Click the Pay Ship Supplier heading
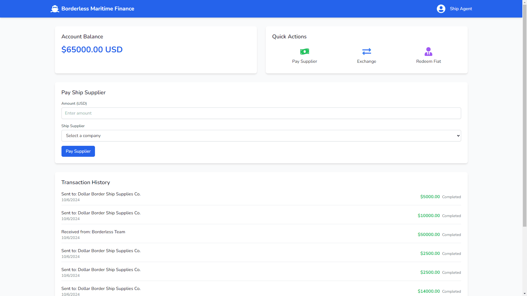Viewport: 527px width, 296px height. [x=83, y=93]
